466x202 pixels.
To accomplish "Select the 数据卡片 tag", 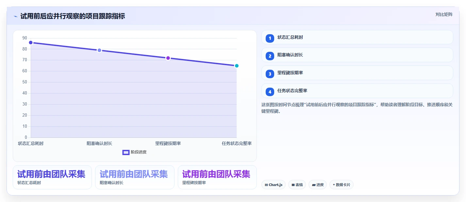I will tap(341, 185).
